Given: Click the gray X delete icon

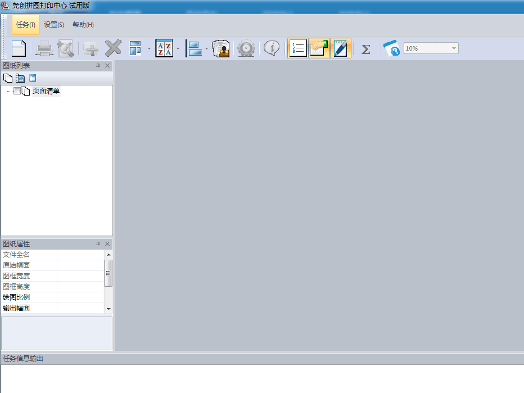Looking at the screenshot, I should click(x=113, y=48).
